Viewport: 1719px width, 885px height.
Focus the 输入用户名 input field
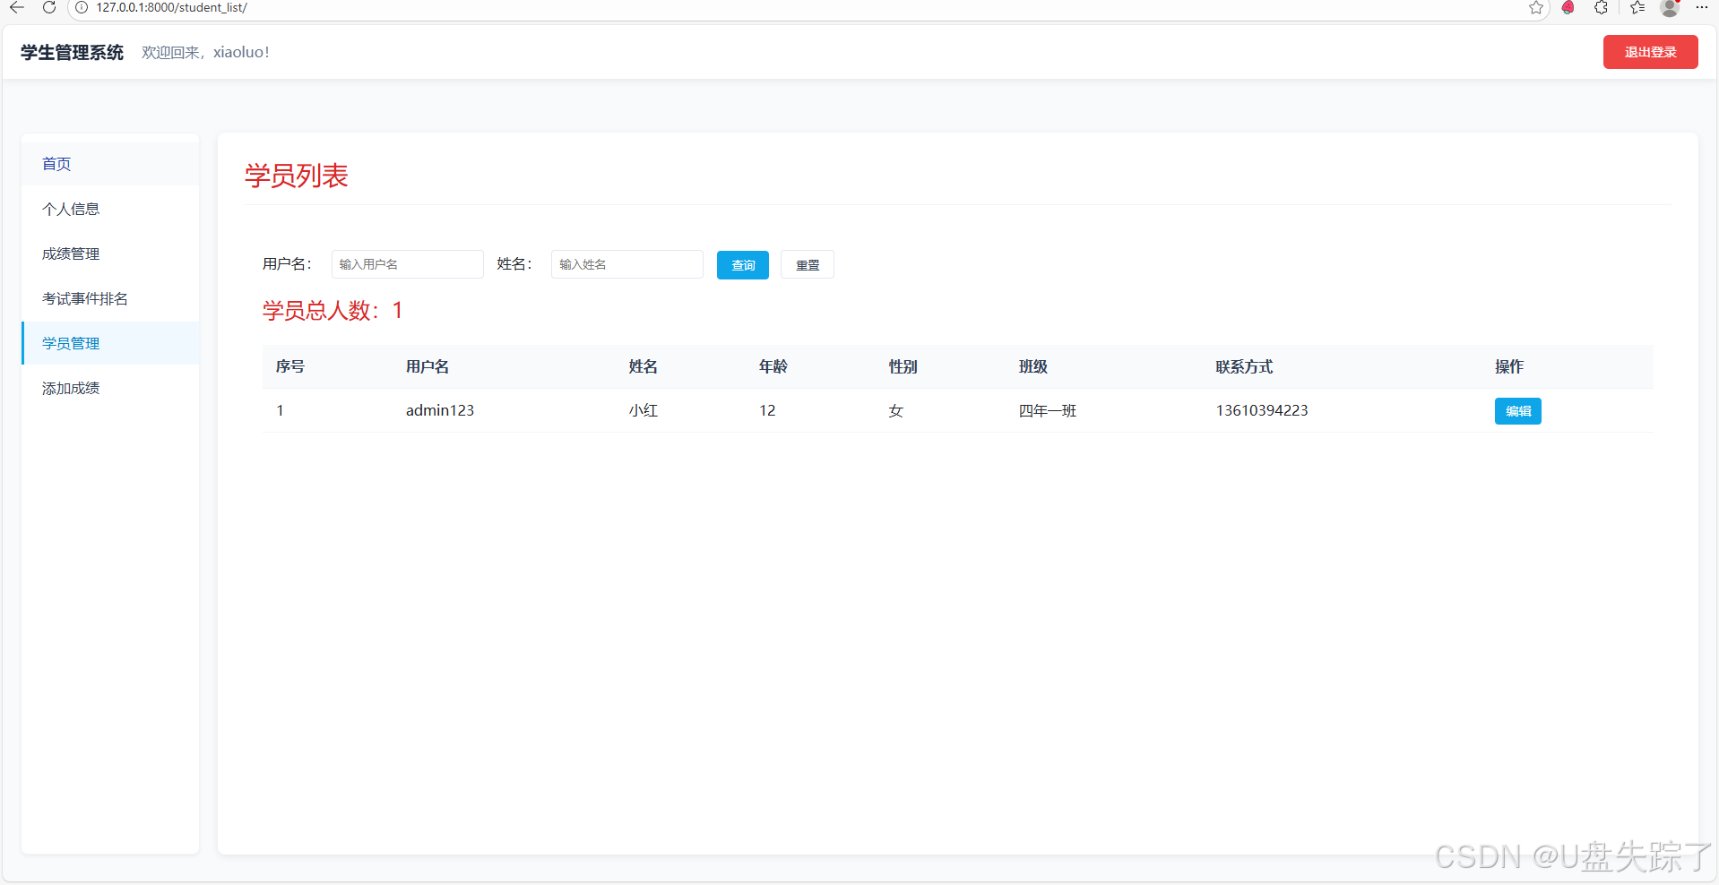point(407,264)
